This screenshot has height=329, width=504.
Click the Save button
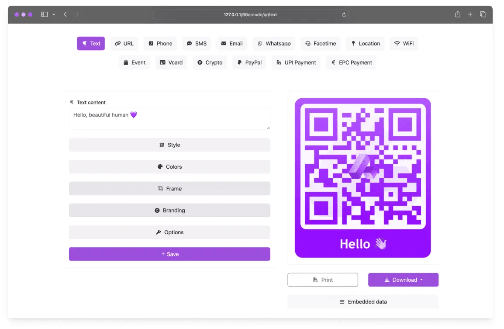pyautogui.click(x=169, y=254)
